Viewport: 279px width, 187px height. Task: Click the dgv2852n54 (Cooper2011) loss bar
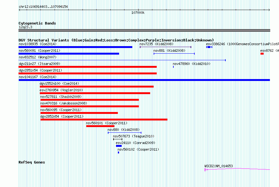(x=104, y=120)
